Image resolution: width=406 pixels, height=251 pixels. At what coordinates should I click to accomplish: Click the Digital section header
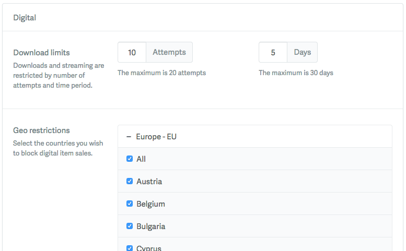click(x=25, y=18)
